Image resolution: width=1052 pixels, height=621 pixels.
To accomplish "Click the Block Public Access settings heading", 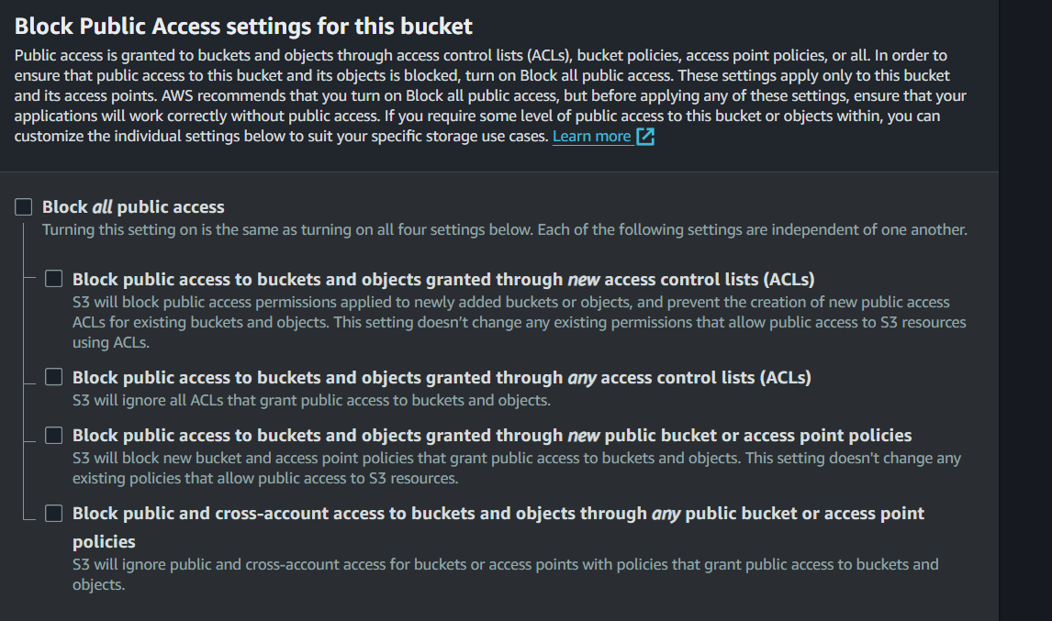I will pyautogui.click(x=244, y=25).
